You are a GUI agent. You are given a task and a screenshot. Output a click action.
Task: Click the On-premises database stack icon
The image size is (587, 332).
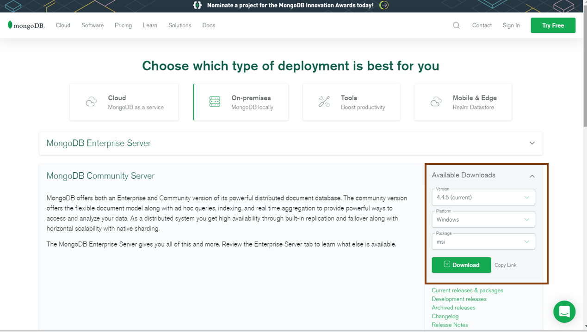point(215,101)
